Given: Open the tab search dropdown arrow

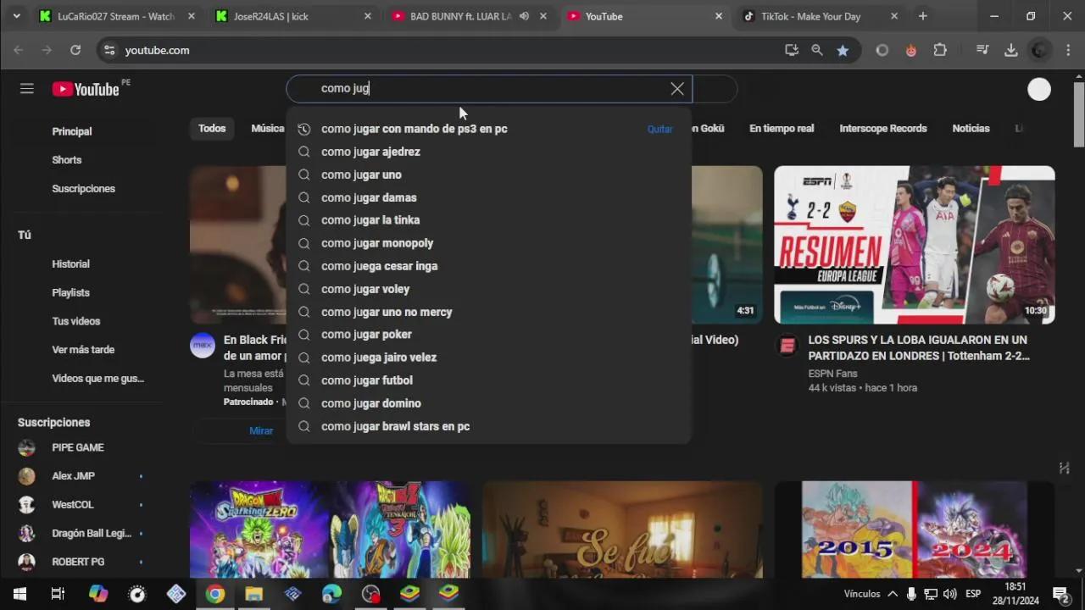Looking at the screenshot, I should tap(16, 16).
